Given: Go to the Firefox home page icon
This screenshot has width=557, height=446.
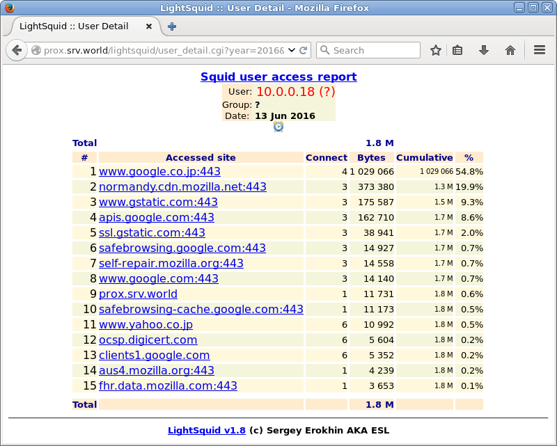Looking at the screenshot, I should tap(510, 50).
